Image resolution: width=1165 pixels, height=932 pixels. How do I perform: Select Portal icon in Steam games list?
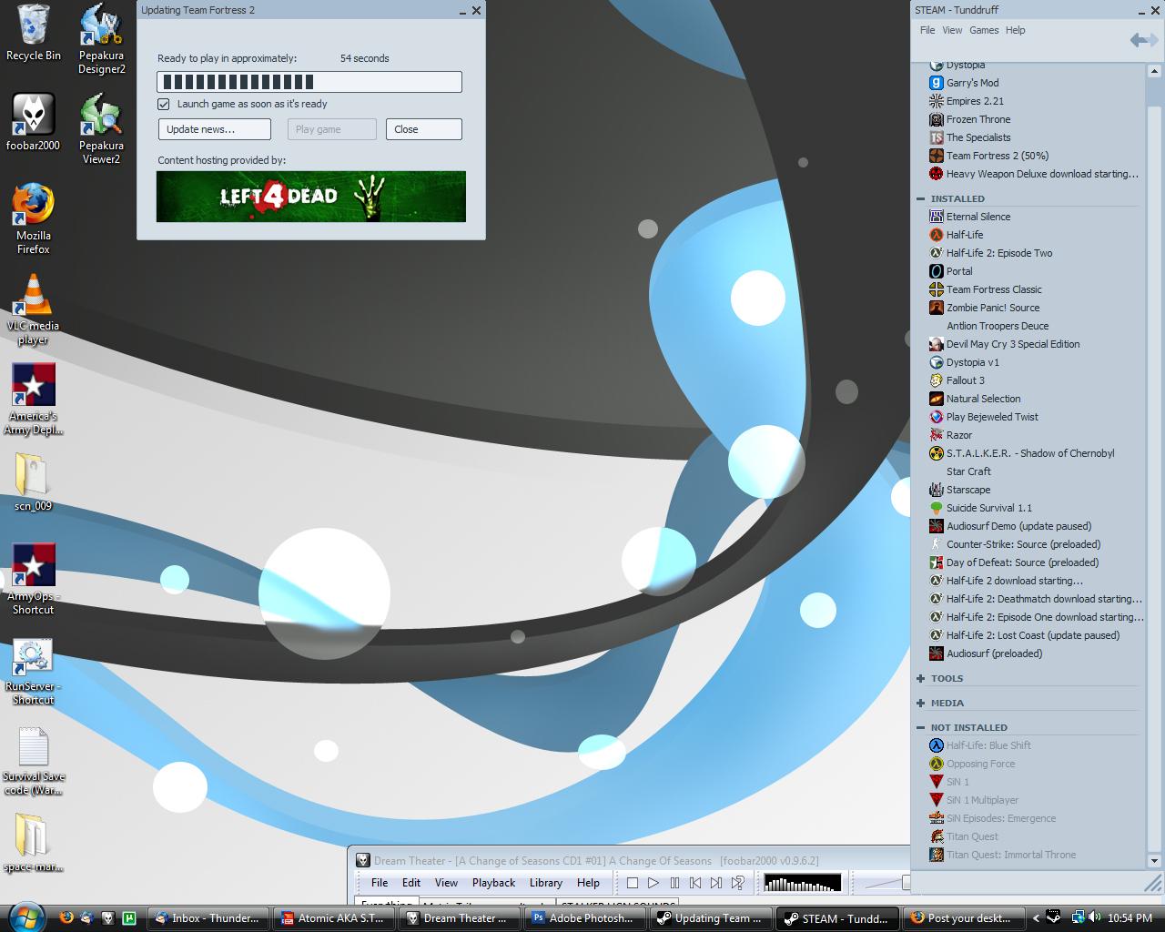pos(937,271)
